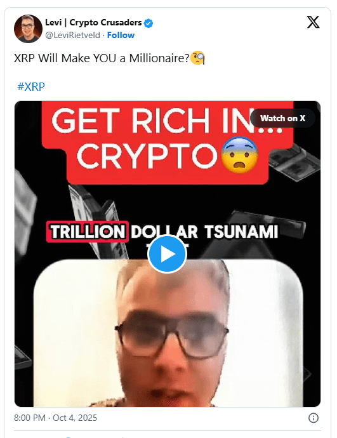The image size is (337, 438).
Task: Open the Levi | Crypto Crusaders display name
Action: tap(93, 22)
